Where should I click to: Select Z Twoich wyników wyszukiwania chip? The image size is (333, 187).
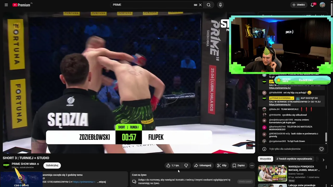(x=294, y=159)
